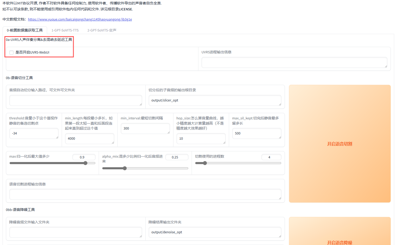Click the 开启语音降噪 button
Viewport: 396px width, 245px height.
(340, 231)
